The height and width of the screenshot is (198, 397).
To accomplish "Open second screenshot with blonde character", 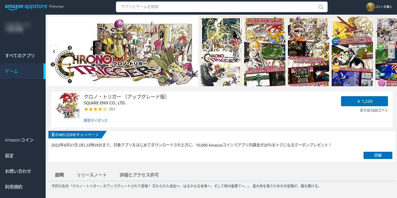I will [265, 51].
